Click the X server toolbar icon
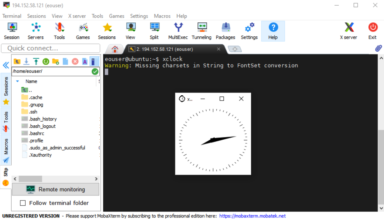This screenshot has width=384, height=219. (348, 31)
